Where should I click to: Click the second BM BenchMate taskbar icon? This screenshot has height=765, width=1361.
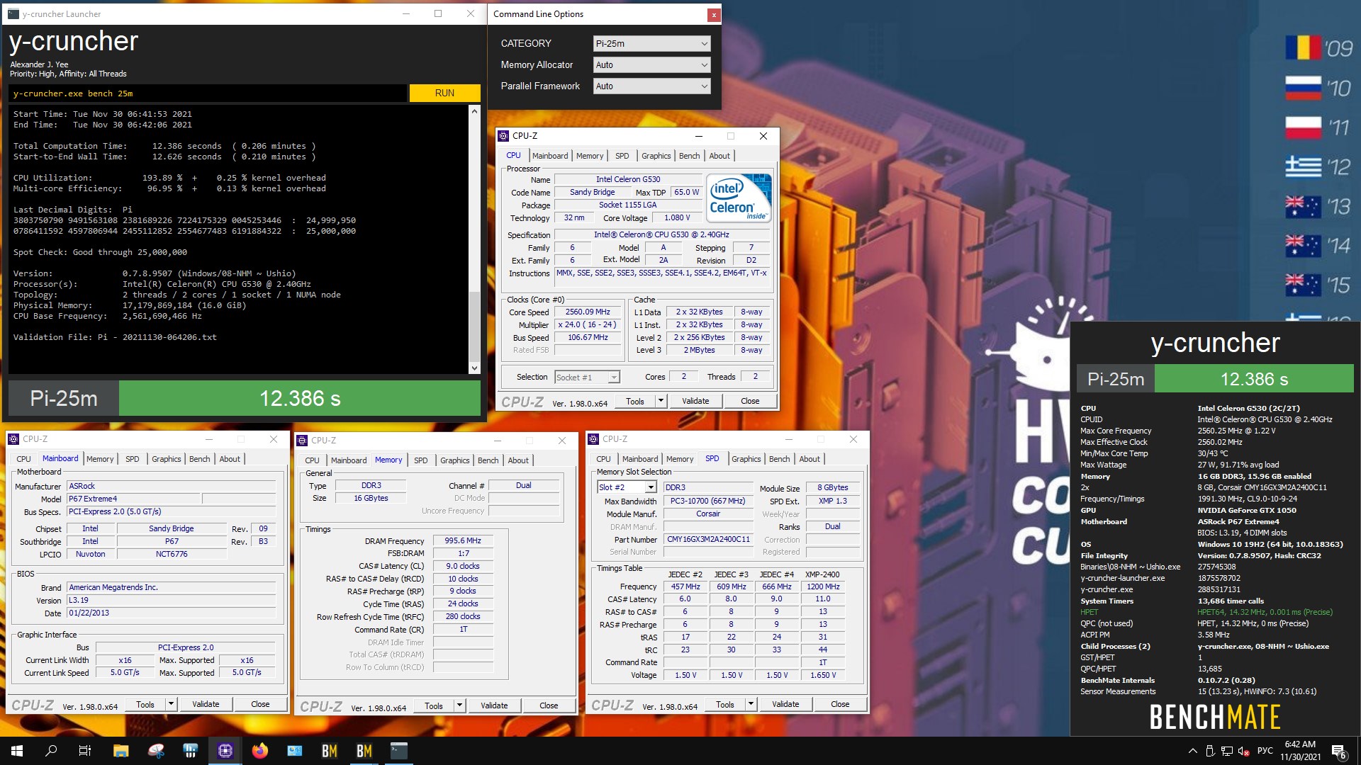(x=364, y=751)
